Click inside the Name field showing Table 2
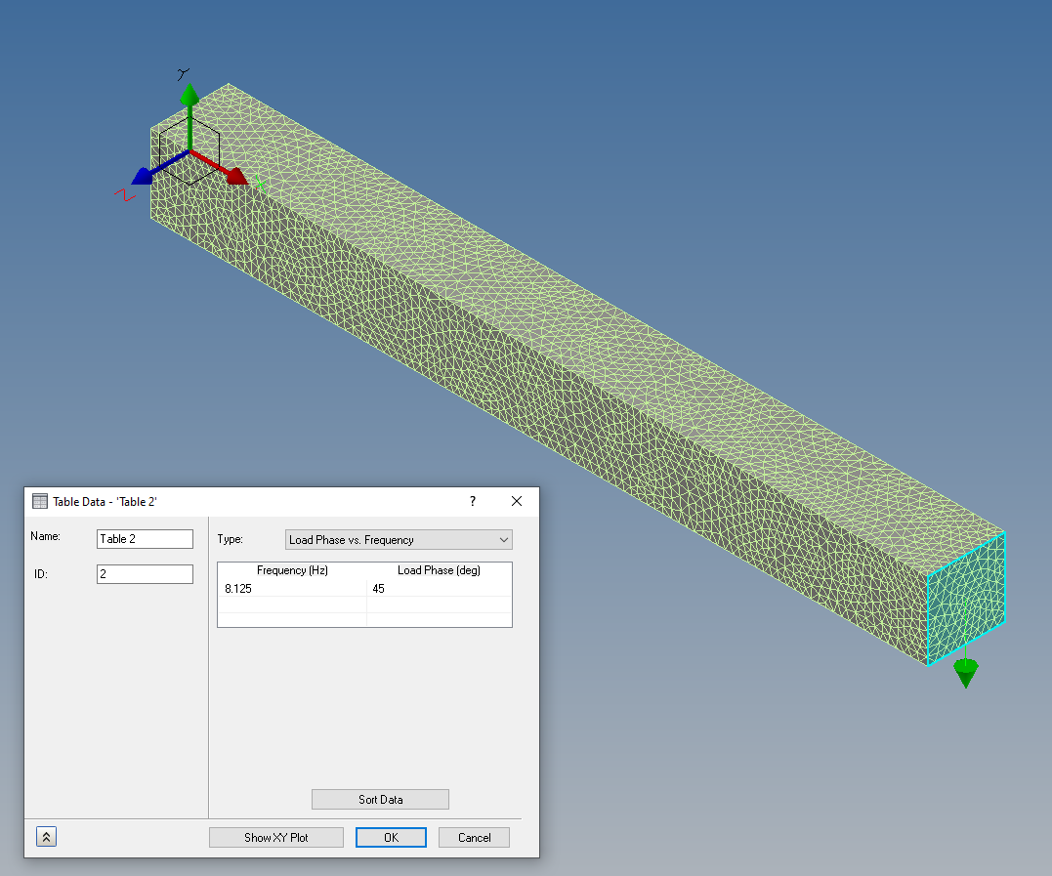The image size is (1052, 876). 144,538
